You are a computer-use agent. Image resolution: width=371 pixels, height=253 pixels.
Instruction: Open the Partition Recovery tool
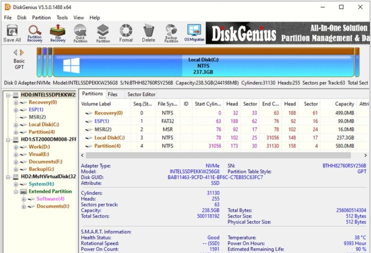tap(35, 33)
